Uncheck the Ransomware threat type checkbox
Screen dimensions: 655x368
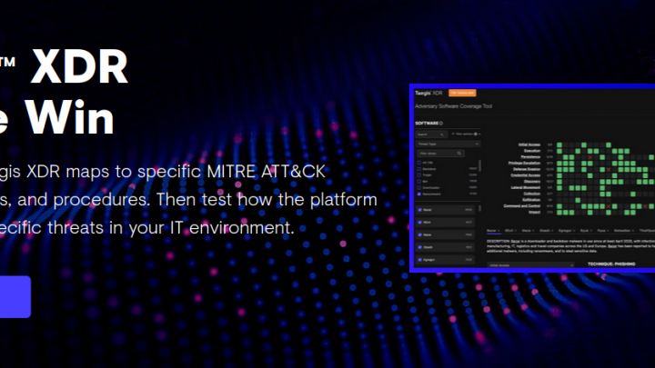pos(419,194)
